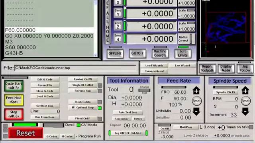The height and width of the screenshot is (143, 255).
Task: Zero the 4th axis
Action: [118, 38]
